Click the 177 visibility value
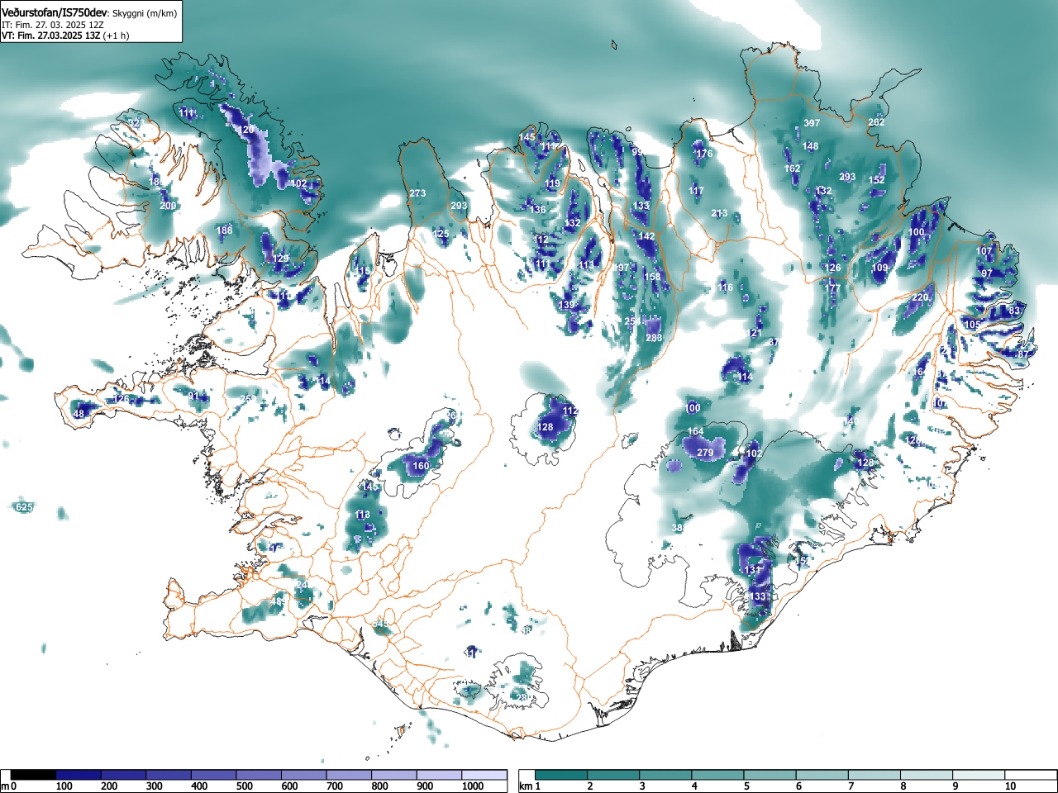Screen dimensions: 1058x793 (x=832, y=288)
